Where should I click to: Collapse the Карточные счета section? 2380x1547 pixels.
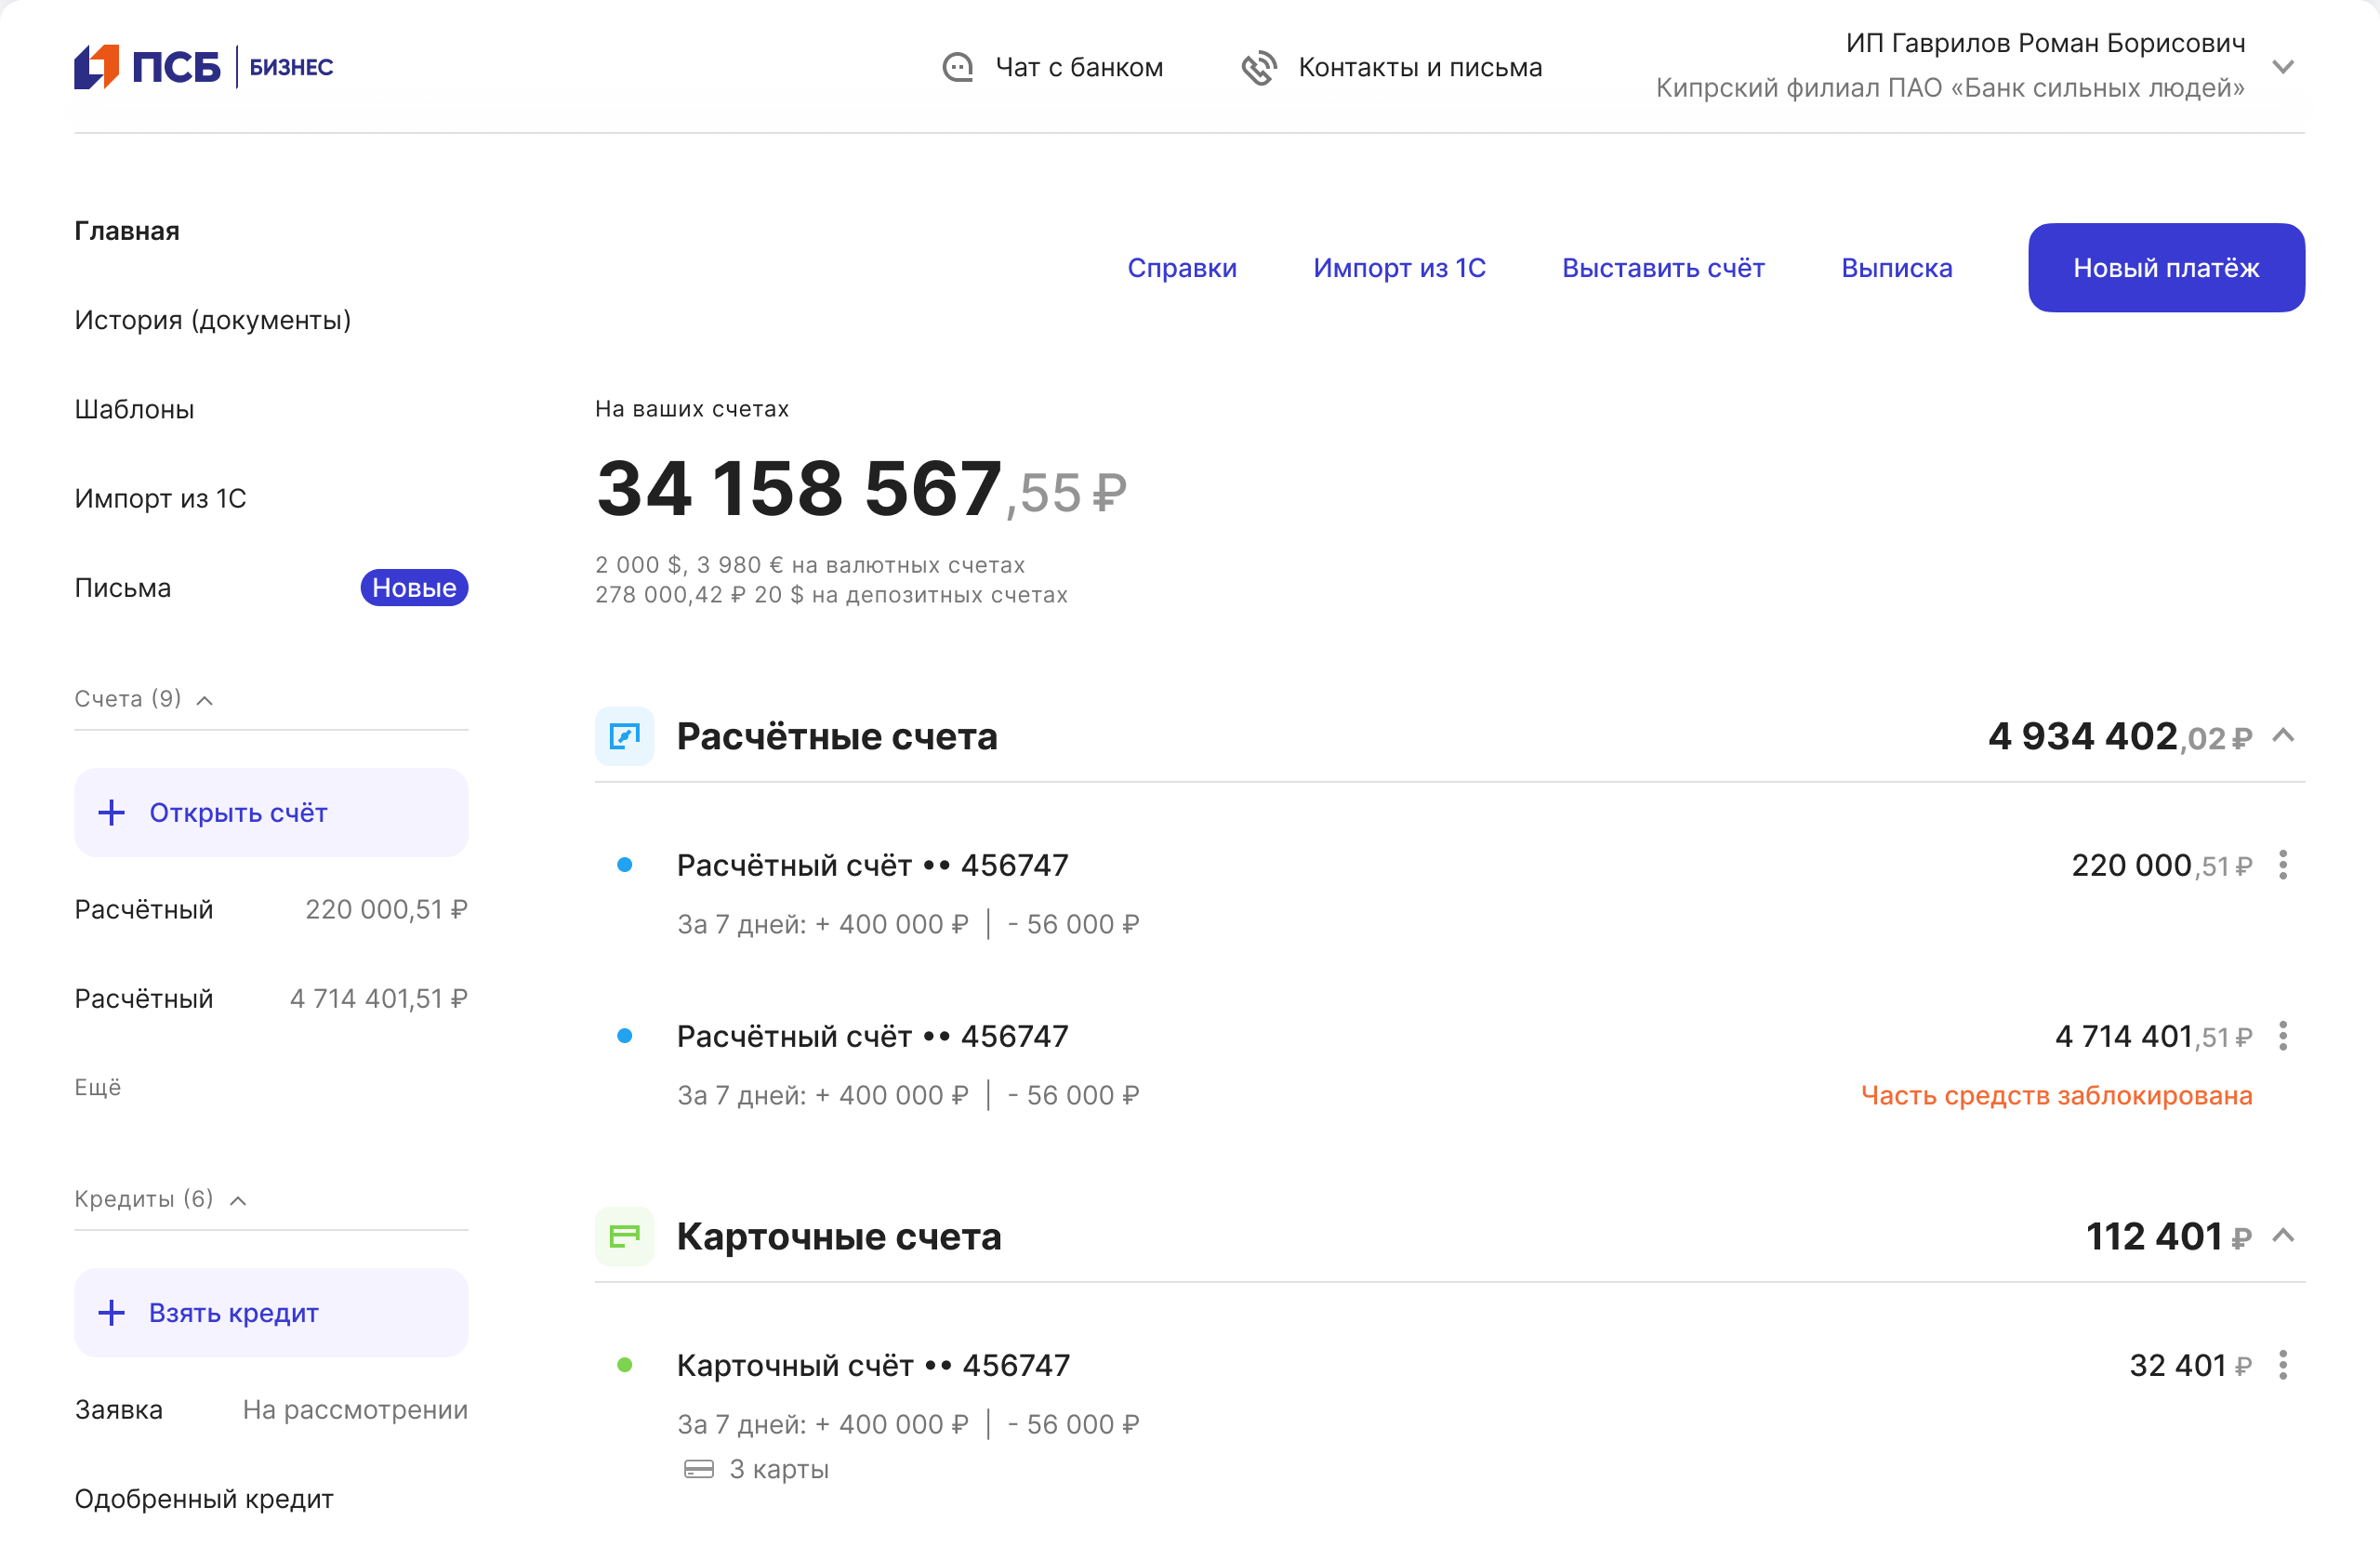tap(2282, 1236)
